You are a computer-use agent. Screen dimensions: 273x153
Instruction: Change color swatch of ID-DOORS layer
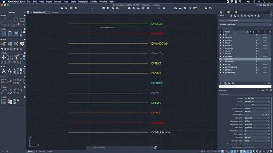pyautogui.click(x=223, y=48)
